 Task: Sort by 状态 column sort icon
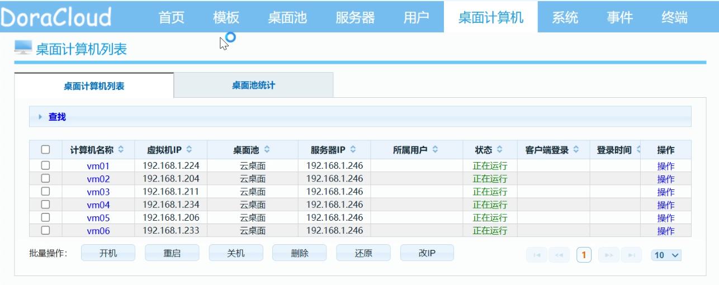click(x=499, y=150)
